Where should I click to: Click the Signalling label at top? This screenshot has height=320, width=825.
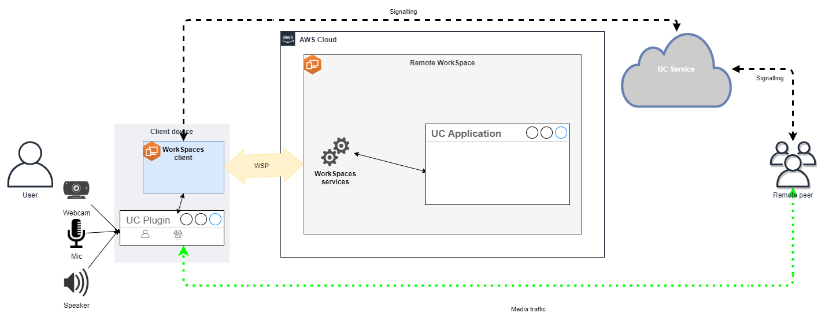(x=402, y=12)
